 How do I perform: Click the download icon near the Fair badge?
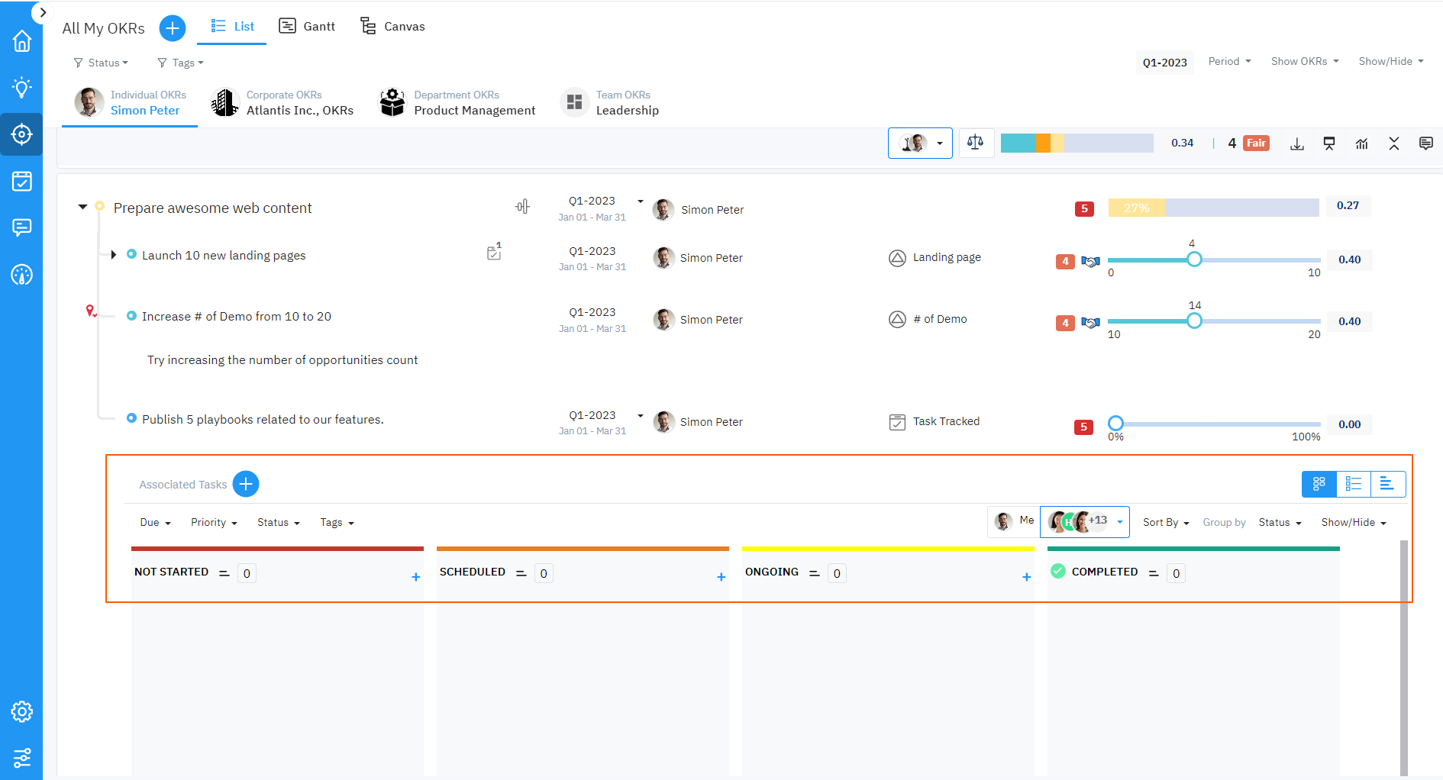tap(1297, 143)
